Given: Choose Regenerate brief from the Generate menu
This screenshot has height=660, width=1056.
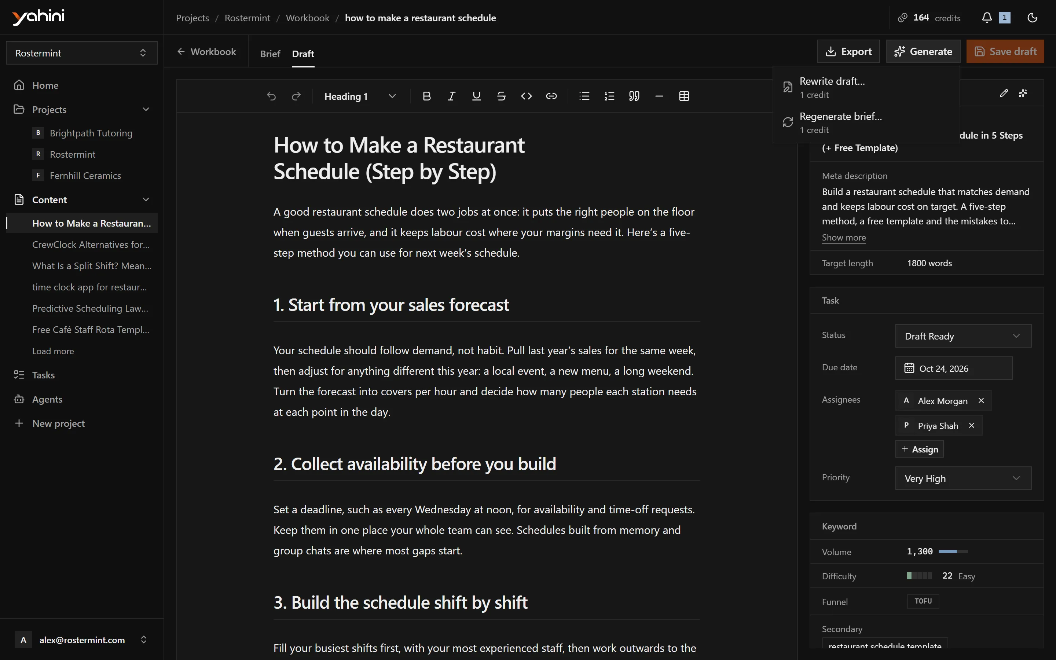Looking at the screenshot, I should click(x=866, y=123).
